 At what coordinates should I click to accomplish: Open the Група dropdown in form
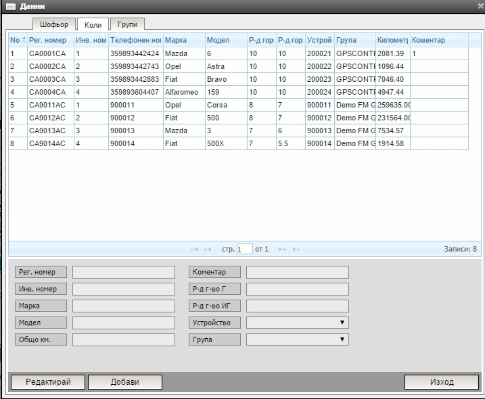pos(298,339)
